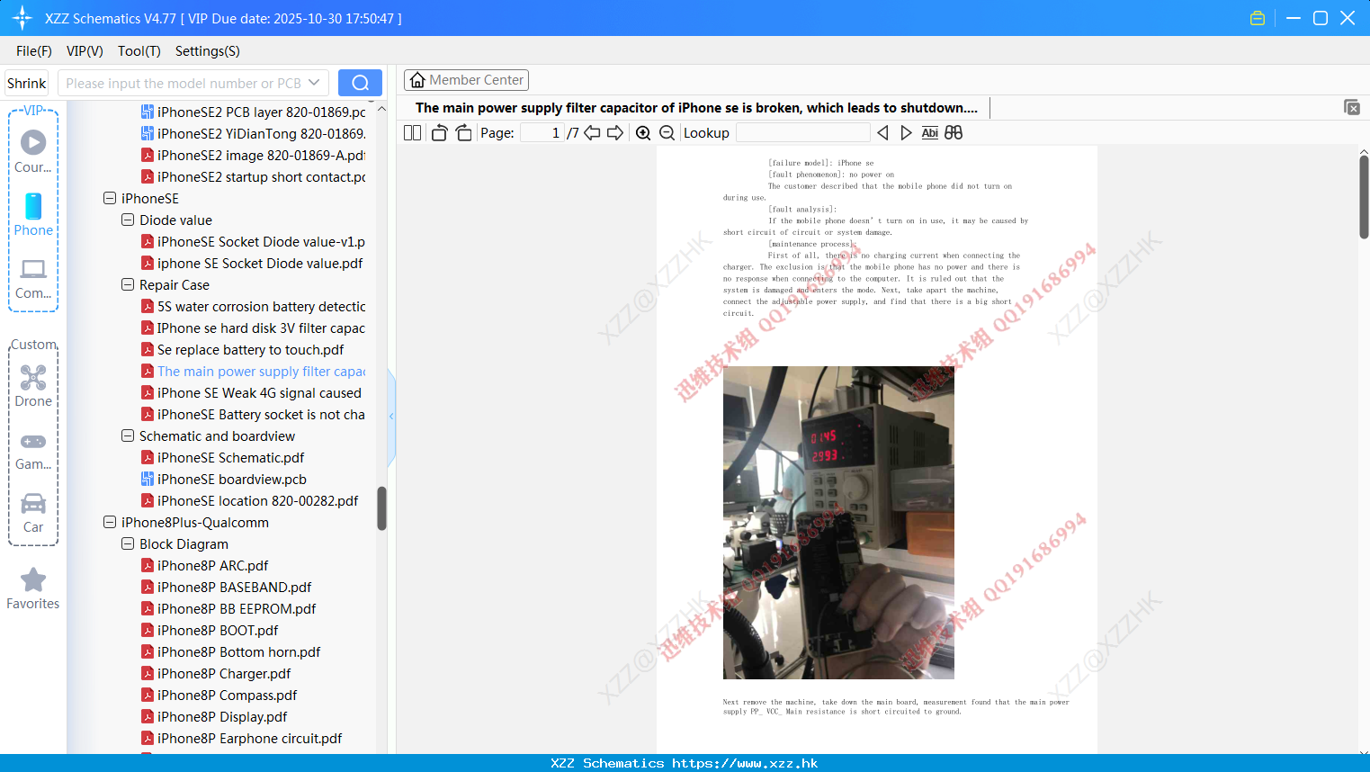This screenshot has height=772, width=1370.
Task: Collapse the Diode value folder
Action: pos(128,220)
